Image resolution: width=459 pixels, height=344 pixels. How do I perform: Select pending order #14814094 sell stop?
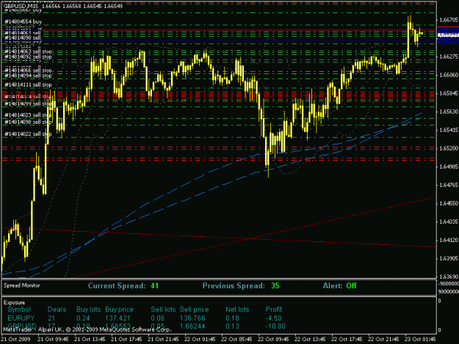28,76
